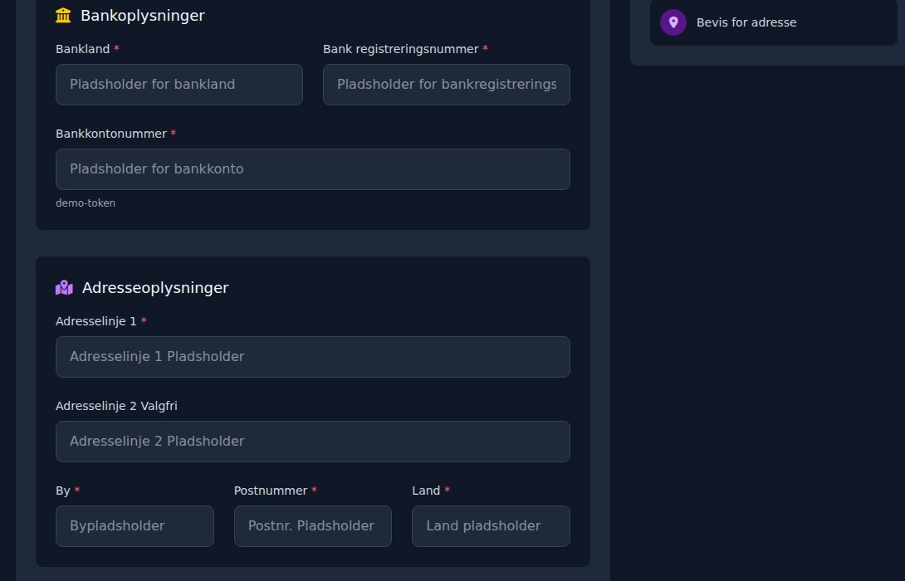Click the Bankoplysninger section heading
The height and width of the screenshot is (581, 905).
pyautogui.click(x=143, y=16)
